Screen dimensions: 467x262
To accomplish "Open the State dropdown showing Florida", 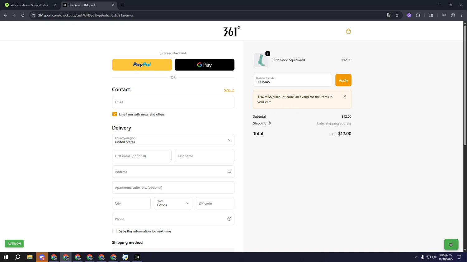I will tap(173, 203).
